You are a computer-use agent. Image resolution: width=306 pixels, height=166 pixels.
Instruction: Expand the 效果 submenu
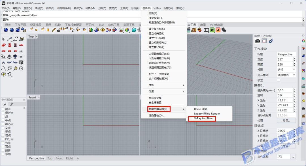coord(164,92)
